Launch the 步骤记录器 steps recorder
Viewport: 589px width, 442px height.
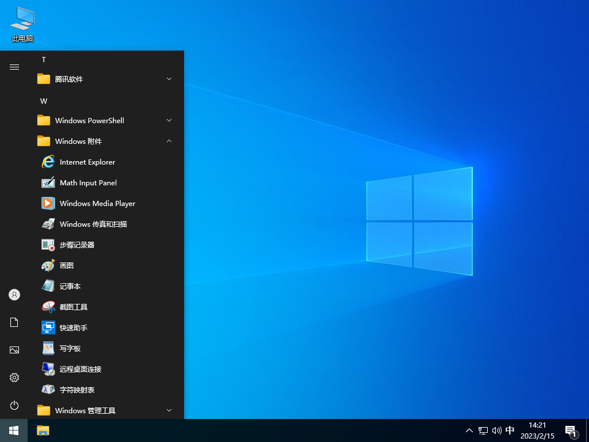click(75, 245)
